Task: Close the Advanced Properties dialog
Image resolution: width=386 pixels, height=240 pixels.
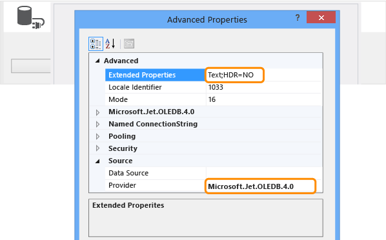Action: 321,17
